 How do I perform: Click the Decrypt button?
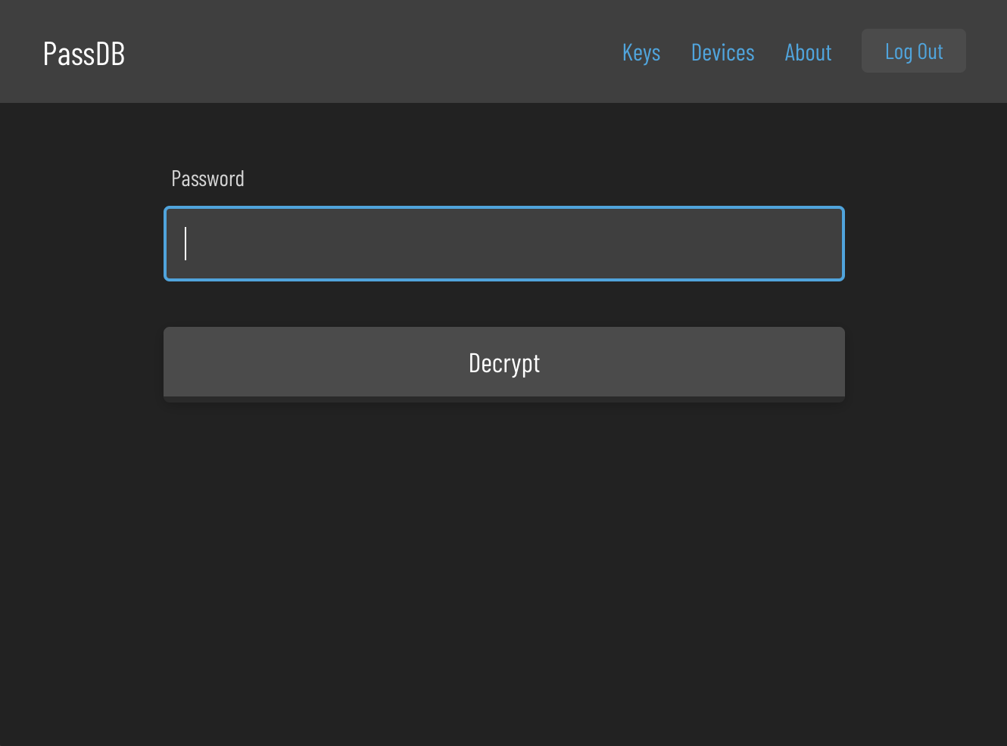pyautogui.click(x=503, y=363)
